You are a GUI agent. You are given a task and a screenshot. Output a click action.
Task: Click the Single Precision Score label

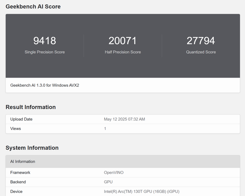point(44,52)
